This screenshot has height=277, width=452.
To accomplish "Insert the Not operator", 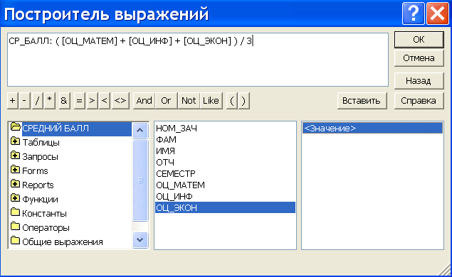I will pyautogui.click(x=189, y=101).
